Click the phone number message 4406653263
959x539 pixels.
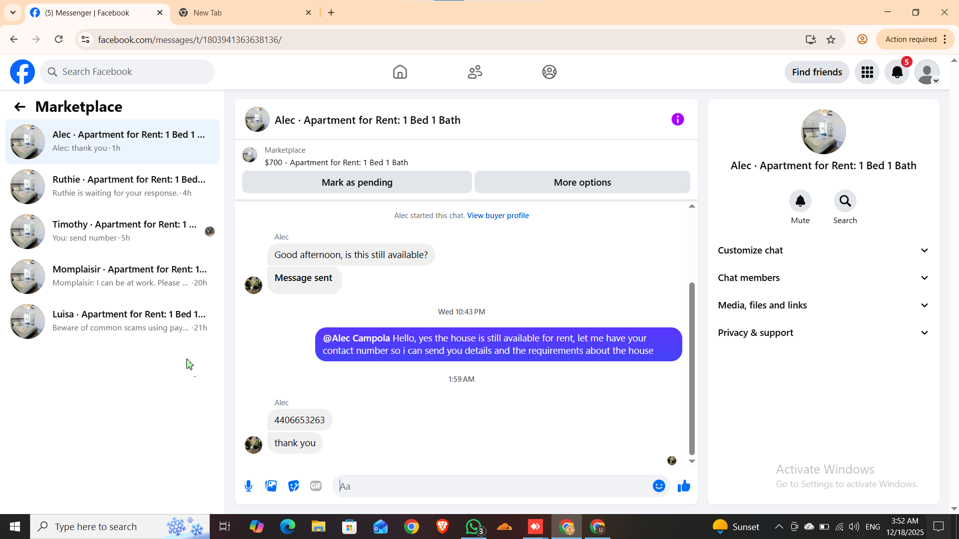(300, 420)
